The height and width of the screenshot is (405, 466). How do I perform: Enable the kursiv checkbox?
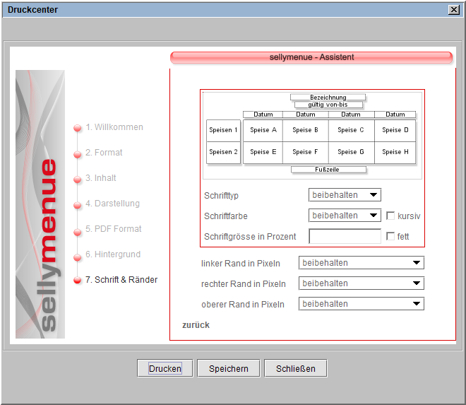tap(390, 216)
